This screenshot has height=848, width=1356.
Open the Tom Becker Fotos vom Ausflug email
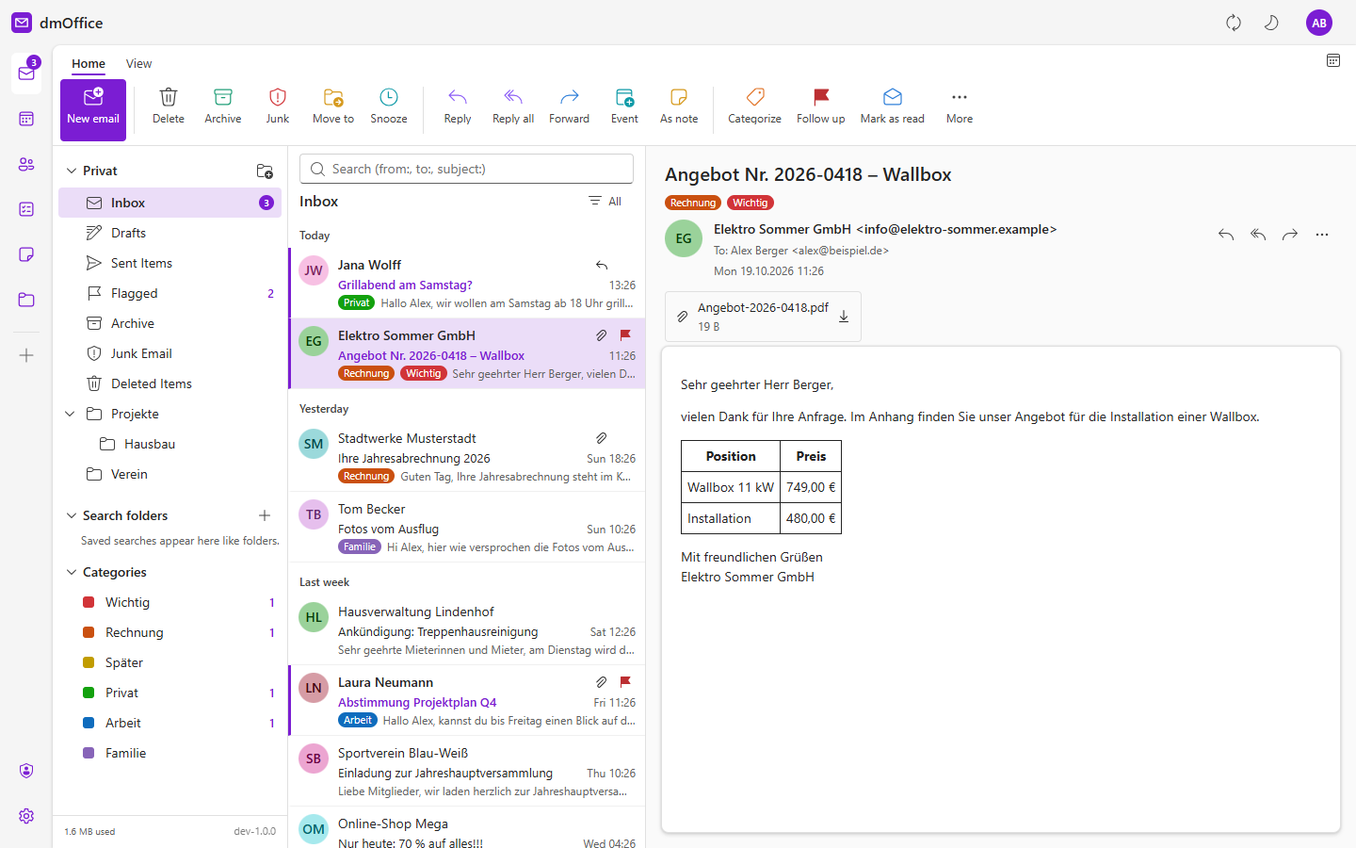467,527
